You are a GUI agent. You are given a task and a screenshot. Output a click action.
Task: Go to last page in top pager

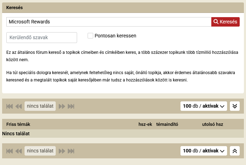click(71, 106)
